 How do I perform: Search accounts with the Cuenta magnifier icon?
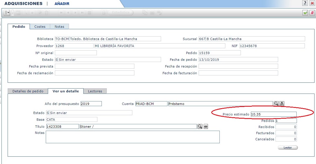(x=276, y=104)
